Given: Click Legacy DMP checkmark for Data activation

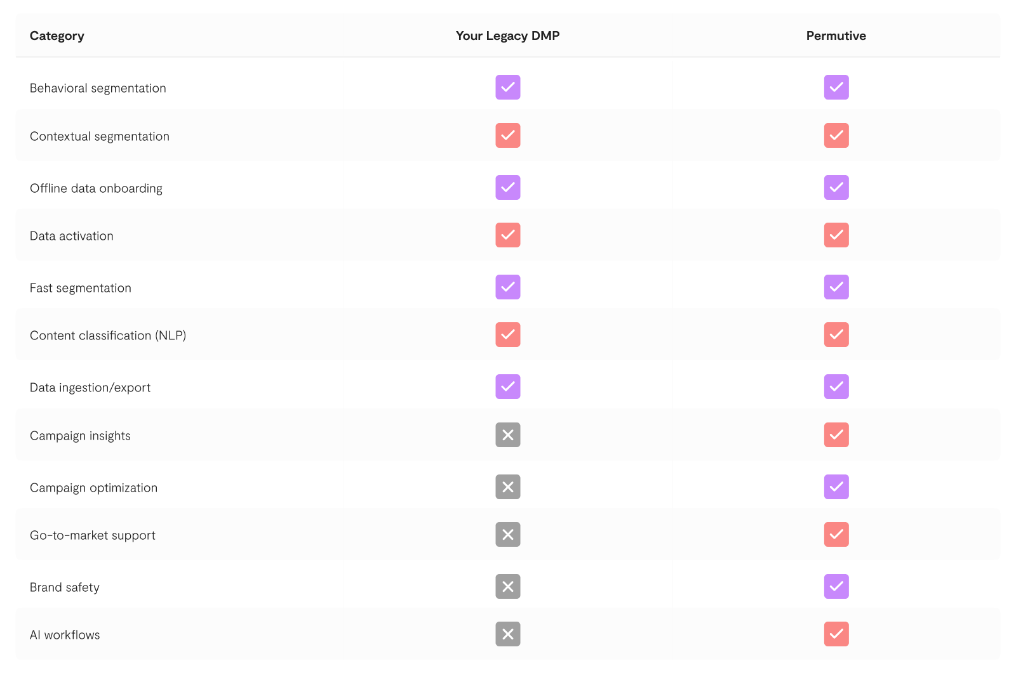Looking at the screenshot, I should (x=508, y=235).
